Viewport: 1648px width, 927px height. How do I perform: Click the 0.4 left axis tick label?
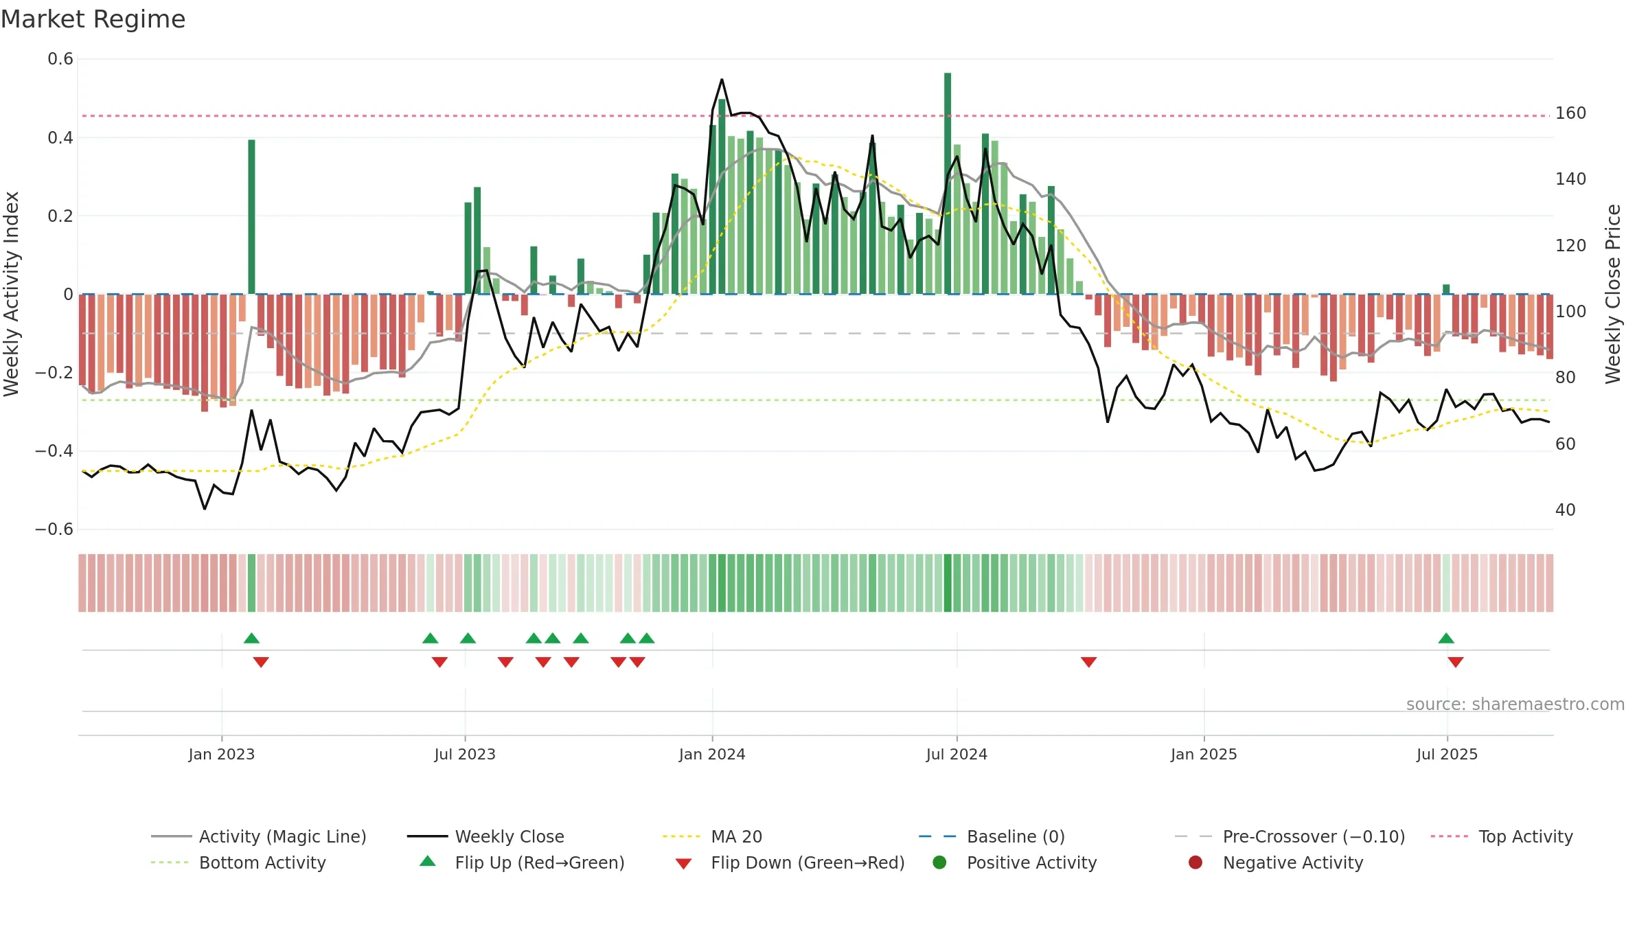60,137
